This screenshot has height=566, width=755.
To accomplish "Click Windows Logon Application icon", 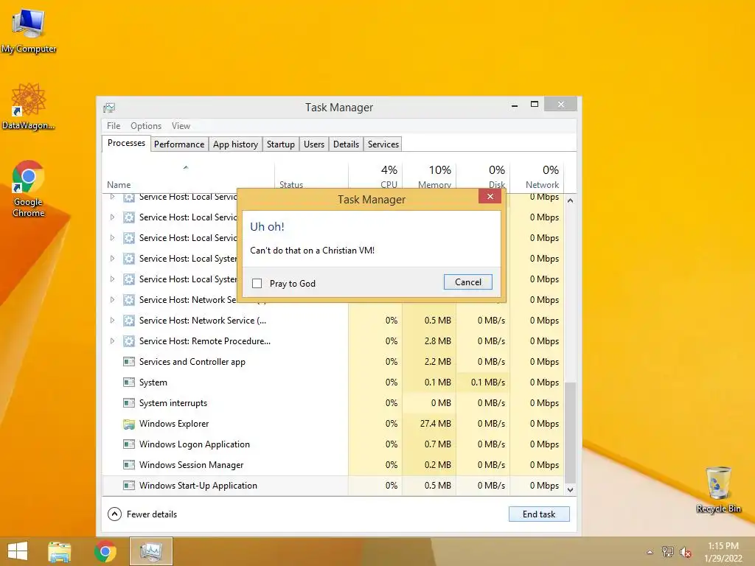I will coord(128,444).
